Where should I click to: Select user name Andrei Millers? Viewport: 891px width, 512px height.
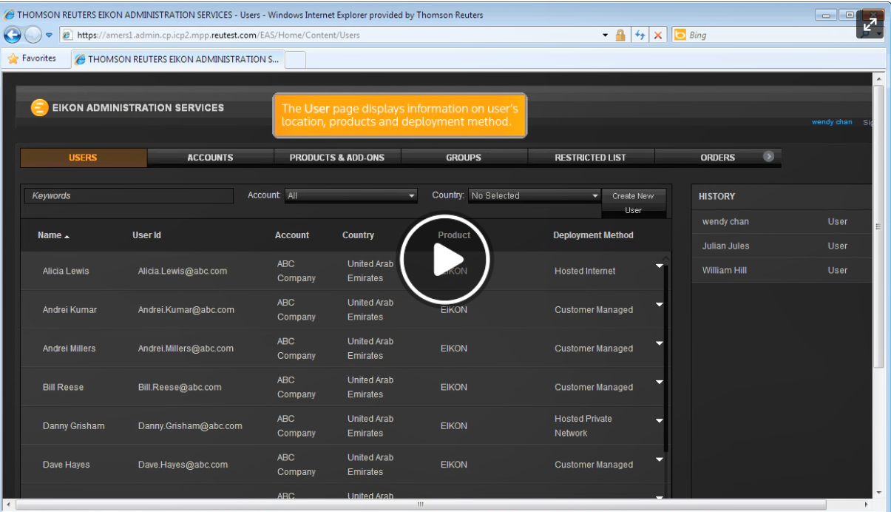(x=69, y=348)
